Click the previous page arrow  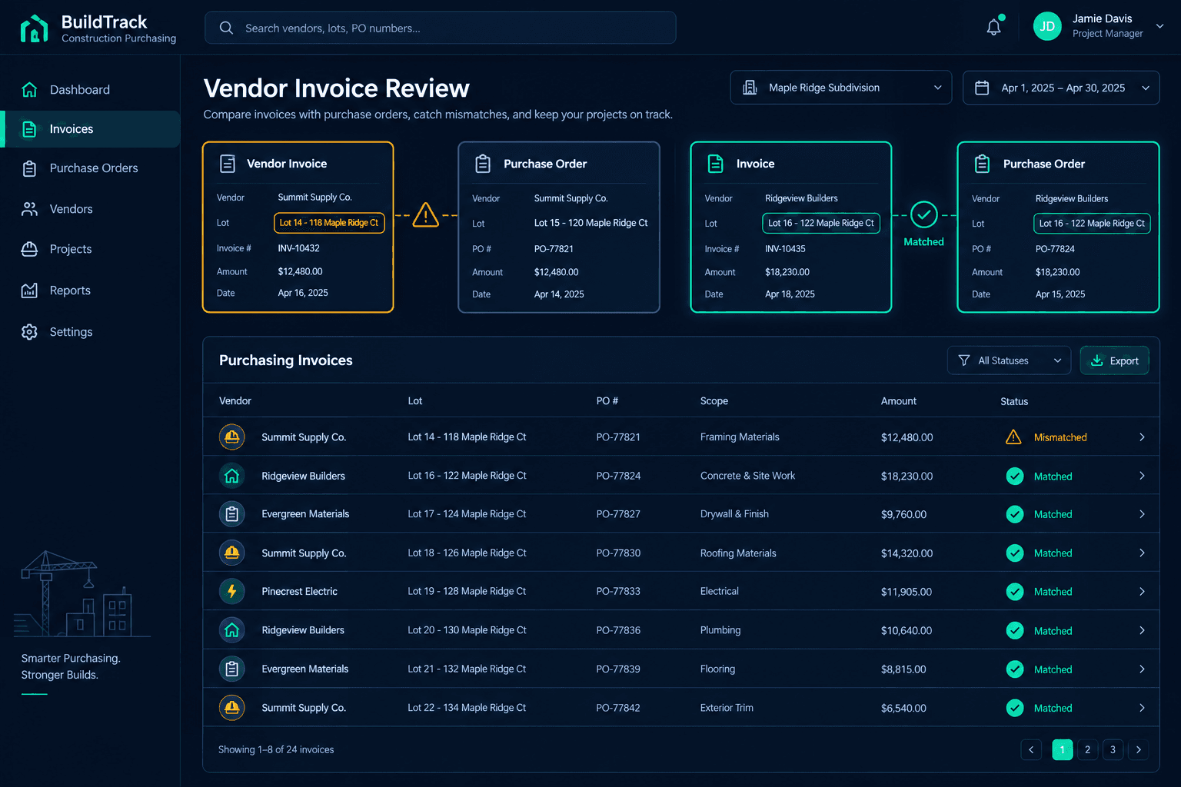[1031, 749]
